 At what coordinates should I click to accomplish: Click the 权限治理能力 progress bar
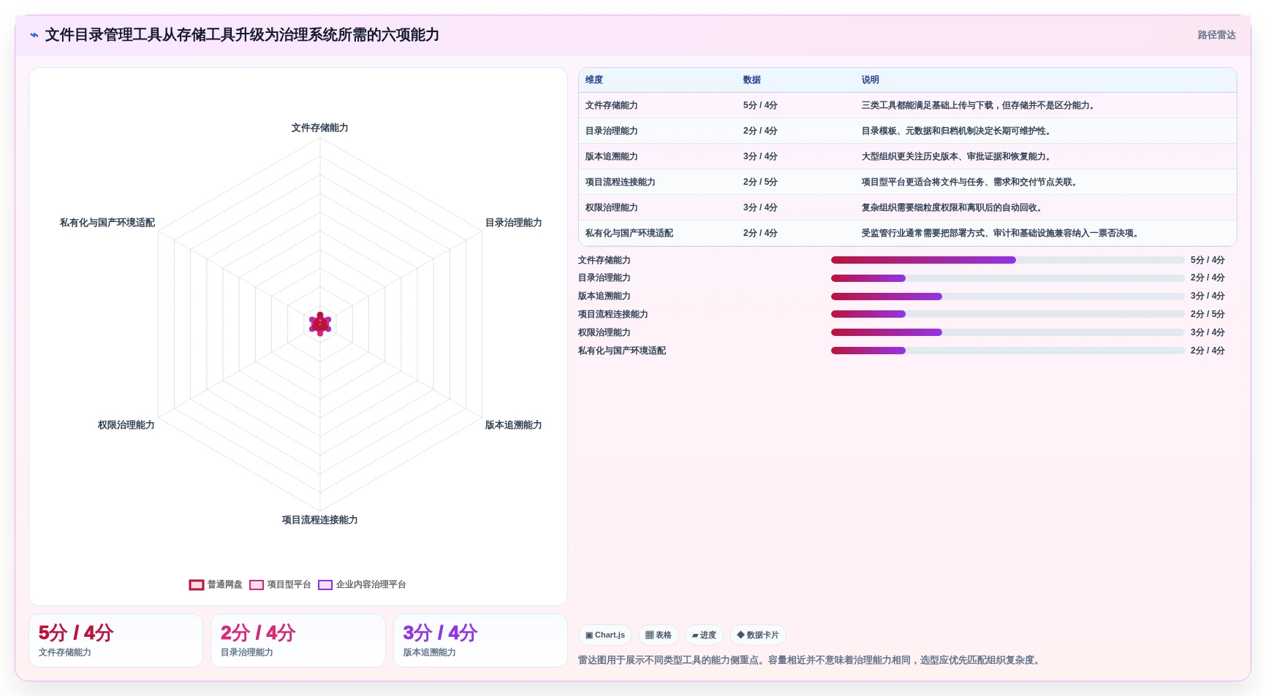pos(1008,333)
